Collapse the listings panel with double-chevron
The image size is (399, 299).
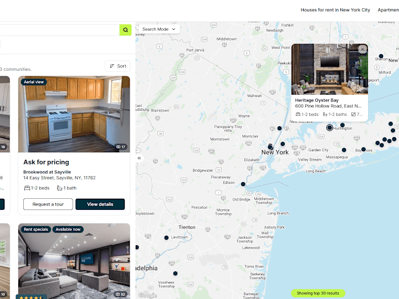click(x=139, y=158)
